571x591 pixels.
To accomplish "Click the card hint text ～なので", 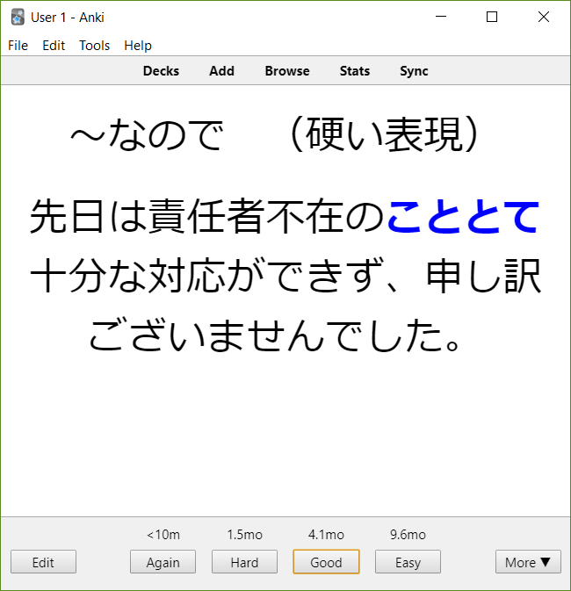I will pos(147,136).
